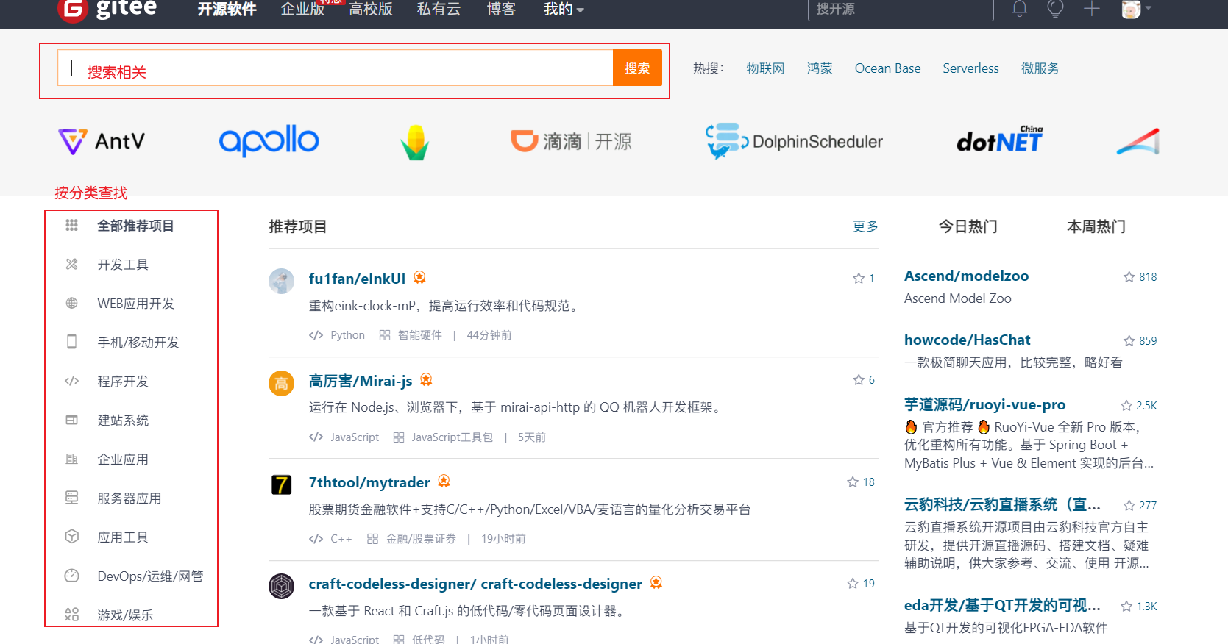Click the server icon beside 服务器应用

[71, 498]
